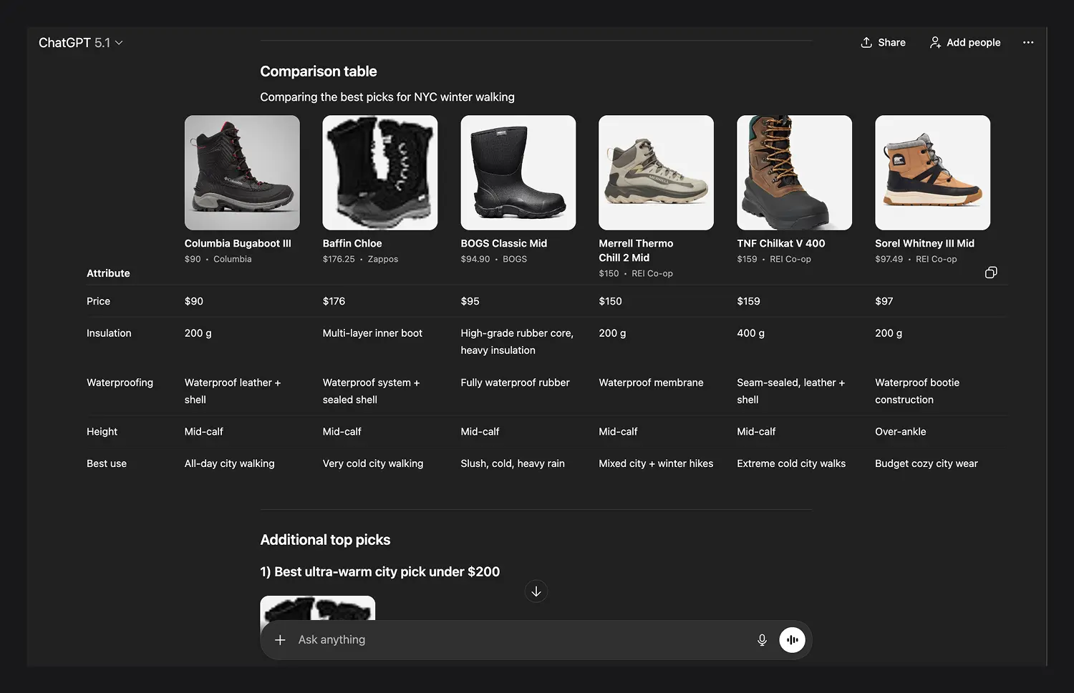Click the Insulation row label
Viewport: 1074px width, 693px height.
click(x=109, y=333)
